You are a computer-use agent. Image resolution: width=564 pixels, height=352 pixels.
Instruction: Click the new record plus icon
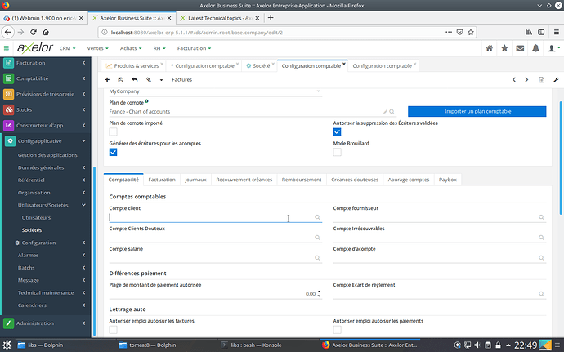point(107,80)
